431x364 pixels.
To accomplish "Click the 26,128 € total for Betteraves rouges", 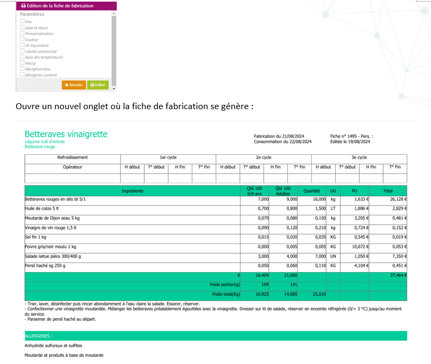I will click(398, 199).
